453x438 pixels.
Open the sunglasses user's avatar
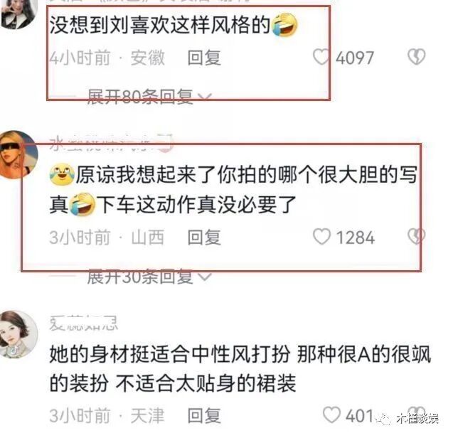[x=18, y=154]
